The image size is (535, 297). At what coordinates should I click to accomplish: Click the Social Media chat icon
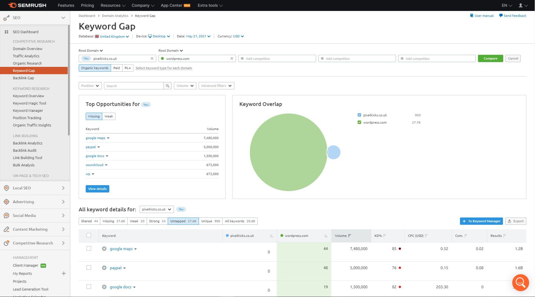point(7,216)
